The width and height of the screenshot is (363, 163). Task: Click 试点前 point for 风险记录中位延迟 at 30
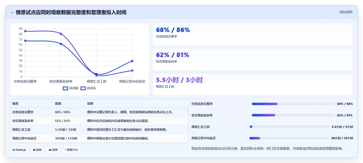[132, 61]
